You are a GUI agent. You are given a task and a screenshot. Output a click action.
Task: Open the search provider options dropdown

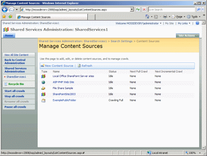[203, 10]
